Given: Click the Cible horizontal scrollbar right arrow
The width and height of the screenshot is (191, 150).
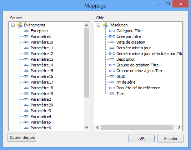Looking at the screenshot, I should 179,127.
